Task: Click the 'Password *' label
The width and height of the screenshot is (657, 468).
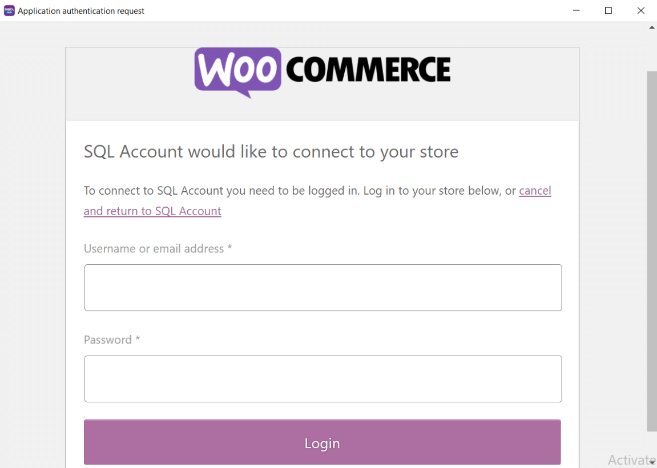Action: [x=112, y=340]
